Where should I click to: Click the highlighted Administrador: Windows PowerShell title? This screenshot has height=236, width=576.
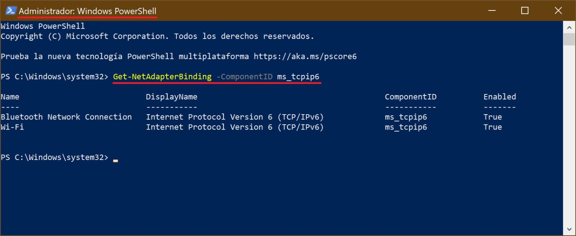[x=87, y=11]
